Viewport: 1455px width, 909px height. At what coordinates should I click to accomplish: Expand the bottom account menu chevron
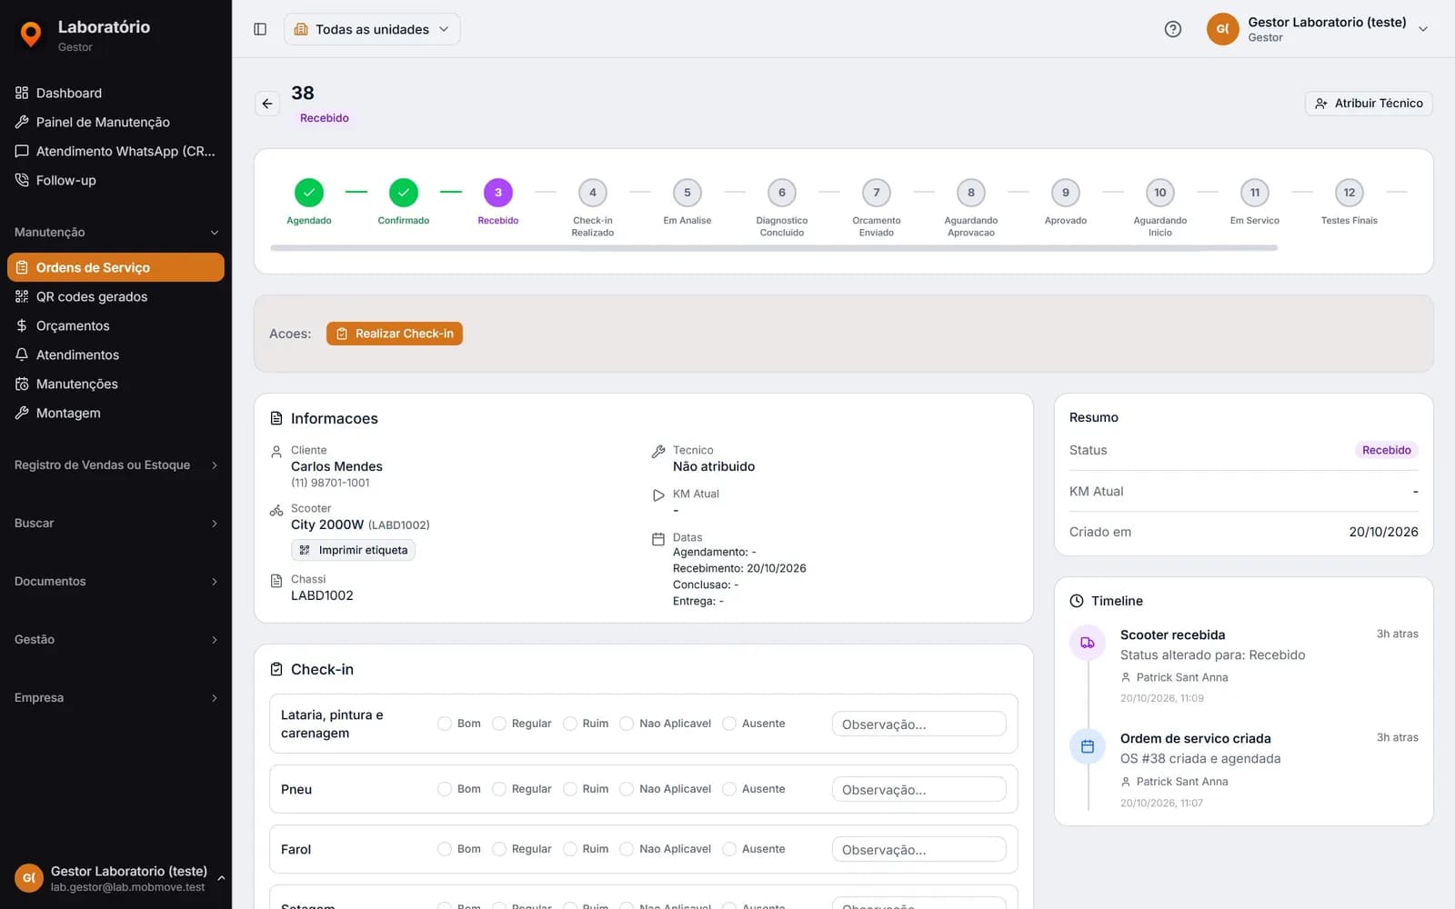(221, 878)
